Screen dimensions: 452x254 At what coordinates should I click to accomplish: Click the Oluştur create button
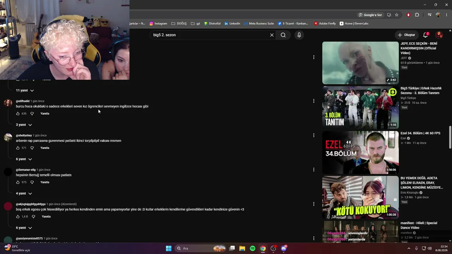406,35
